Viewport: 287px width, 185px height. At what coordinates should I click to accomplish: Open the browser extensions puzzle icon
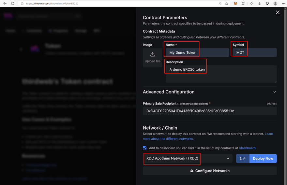tap(243, 4)
